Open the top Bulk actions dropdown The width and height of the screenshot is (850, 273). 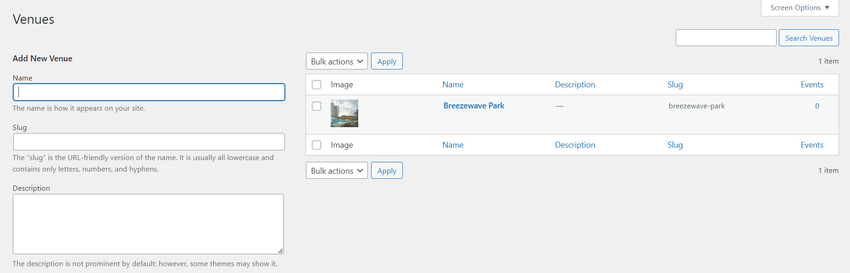[x=337, y=61]
